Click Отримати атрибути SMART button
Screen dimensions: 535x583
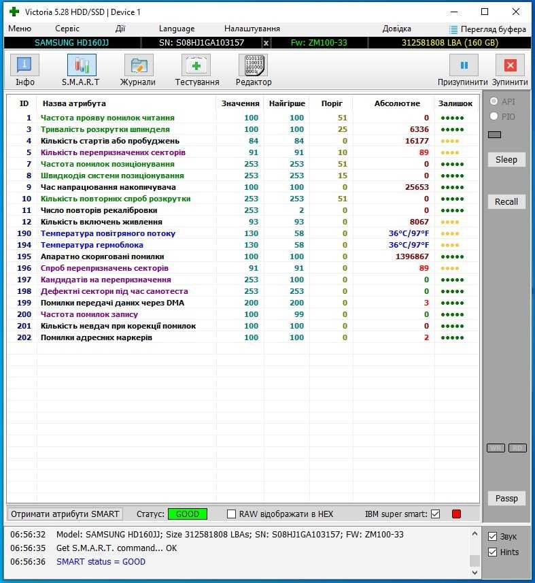click(65, 514)
